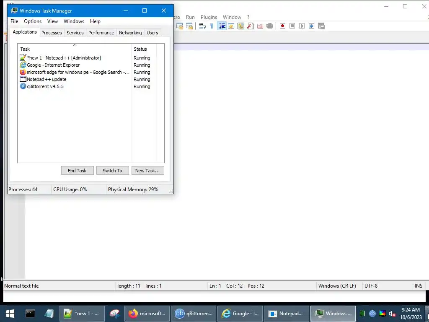Click Synchronize Vertical Scrolling icon in Notepad++ toolbar

tap(179, 26)
